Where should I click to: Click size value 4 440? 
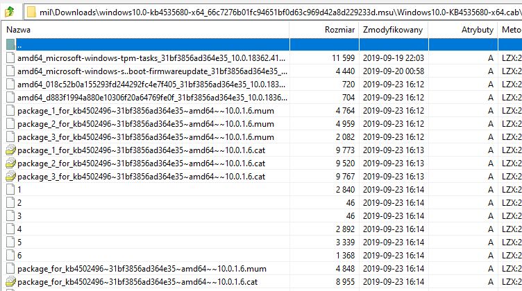point(345,71)
